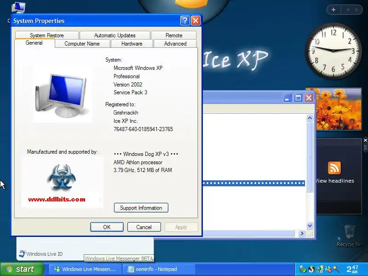This screenshot has height=276, width=368.
Task: Click the View headlines link
Action: pos(335,181)
